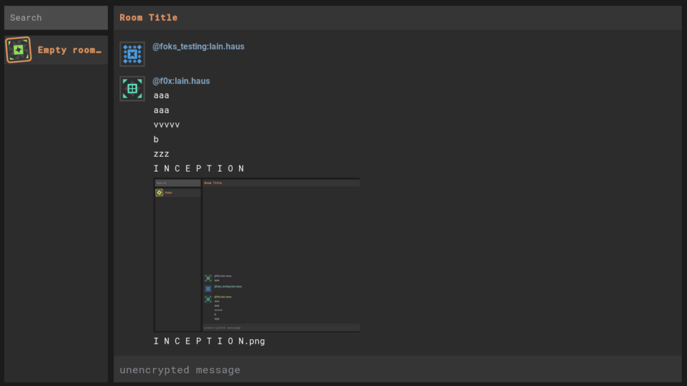Focus the "unencrypted message" compose box
The height and width of the screenshot is (386, 687).
coord(397,370)
